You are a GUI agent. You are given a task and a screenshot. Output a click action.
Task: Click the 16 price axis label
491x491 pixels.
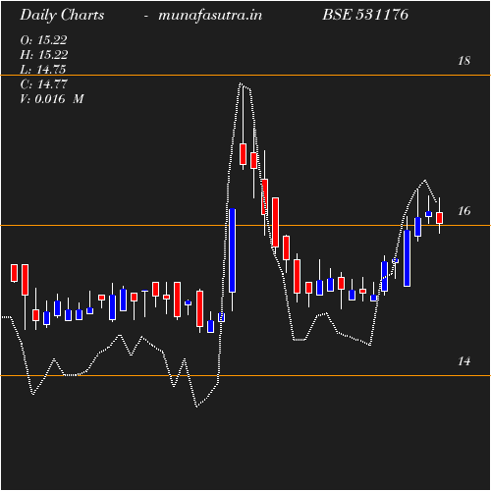pyautogui.click(x=464, y=211)
